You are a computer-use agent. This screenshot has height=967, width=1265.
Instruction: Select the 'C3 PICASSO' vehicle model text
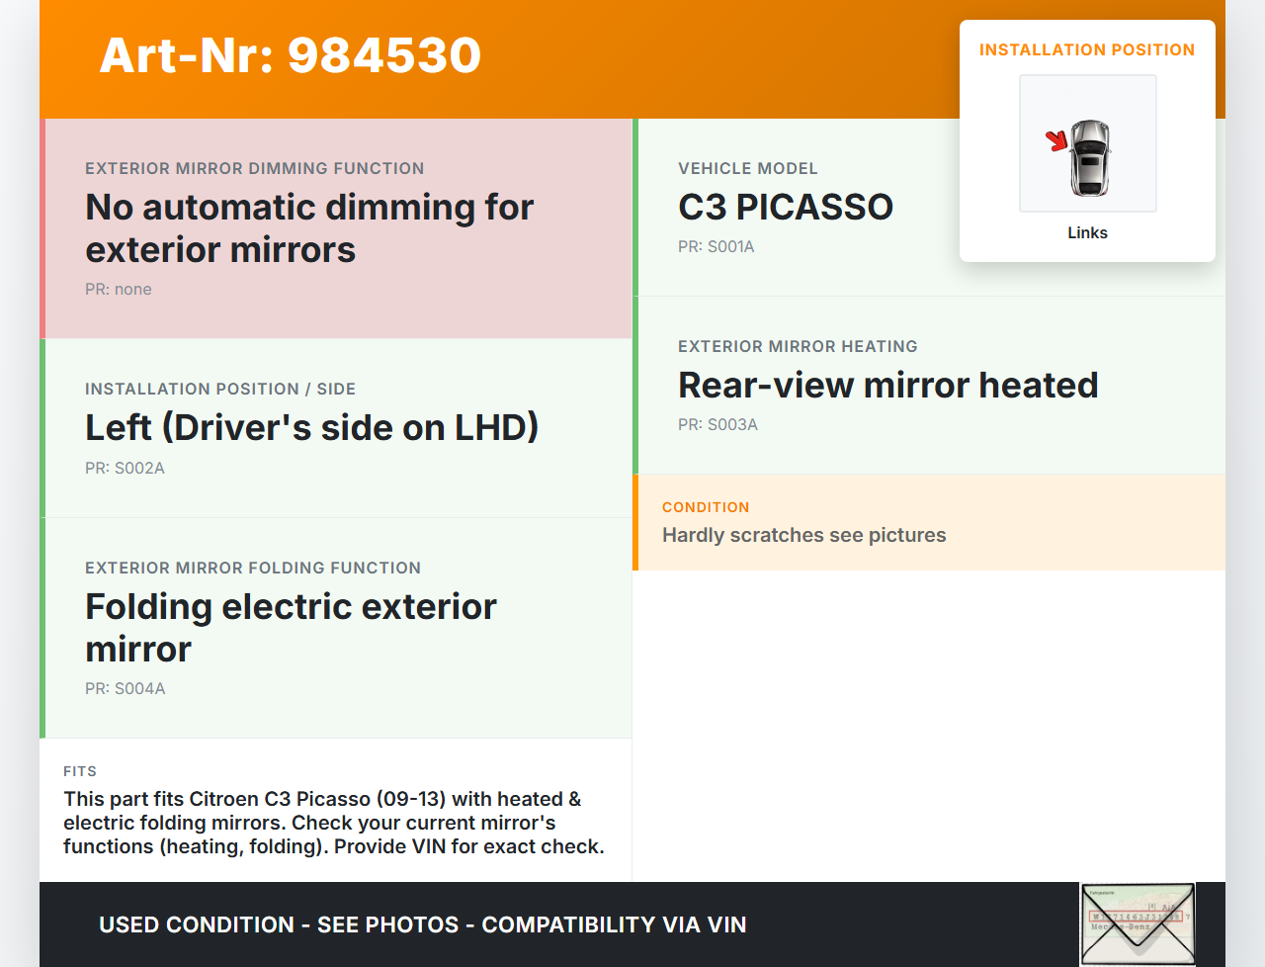pos(785,208)
